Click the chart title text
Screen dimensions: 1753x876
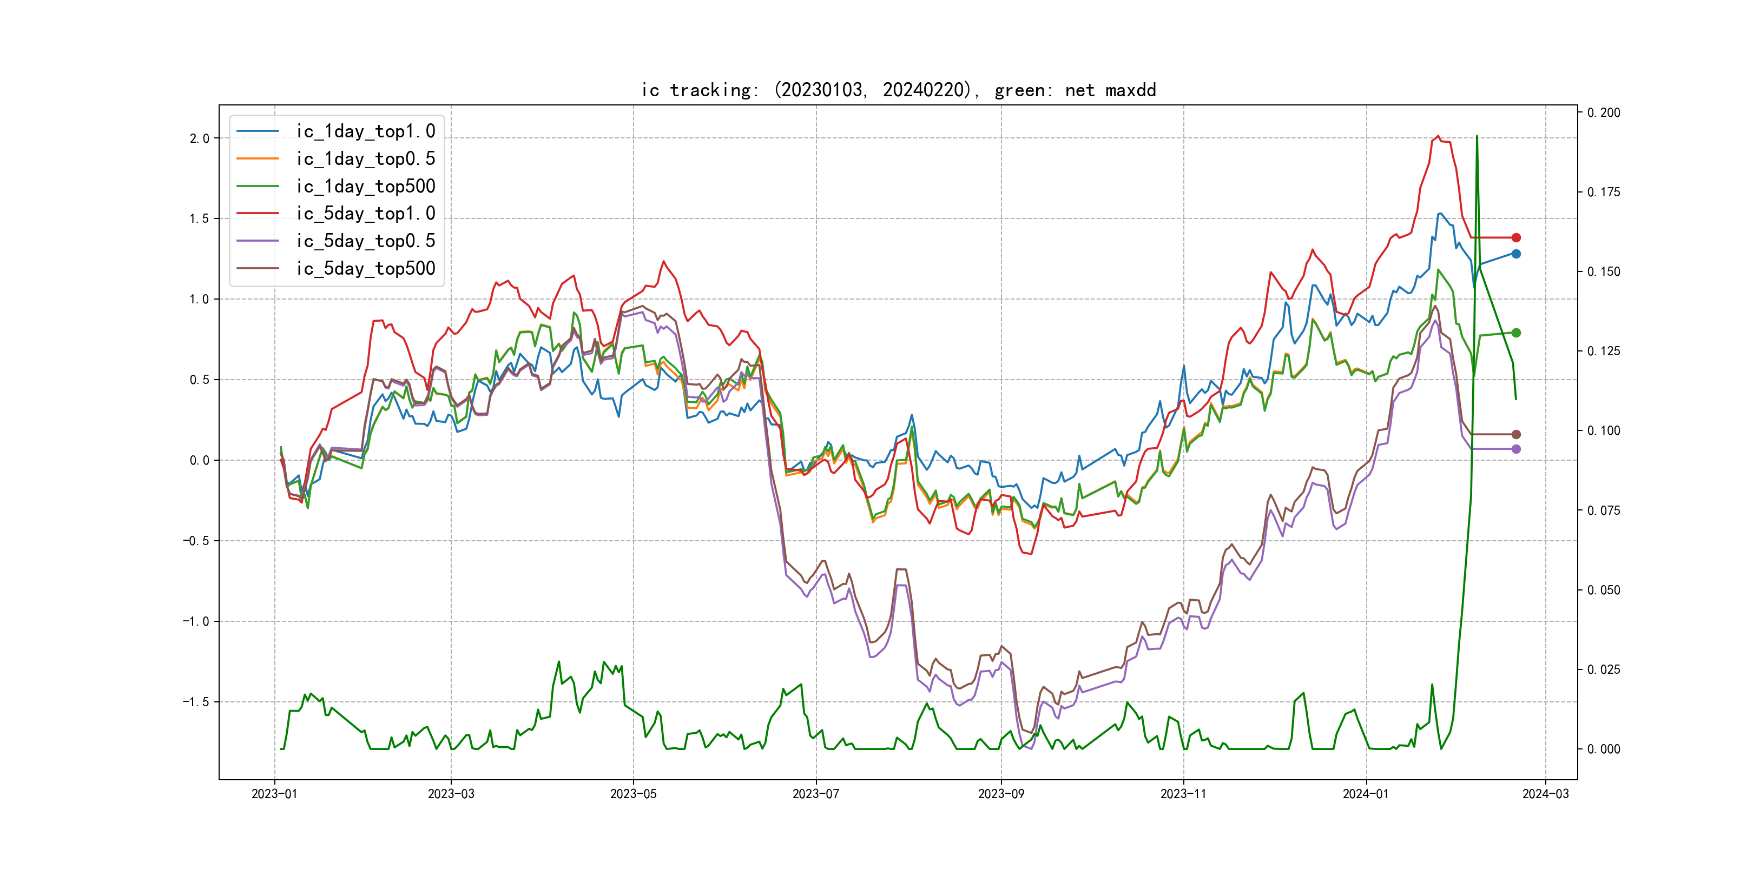click(898, 90)
